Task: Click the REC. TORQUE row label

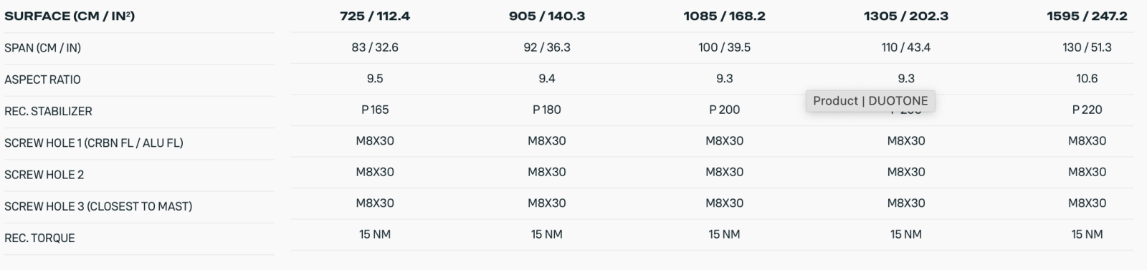Action: 39,238
